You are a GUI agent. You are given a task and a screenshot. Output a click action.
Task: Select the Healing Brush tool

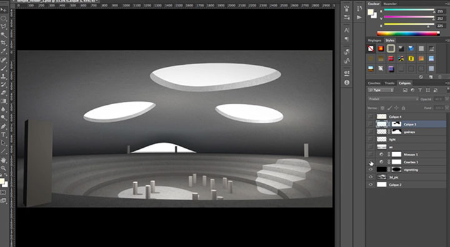pos(4,60)
